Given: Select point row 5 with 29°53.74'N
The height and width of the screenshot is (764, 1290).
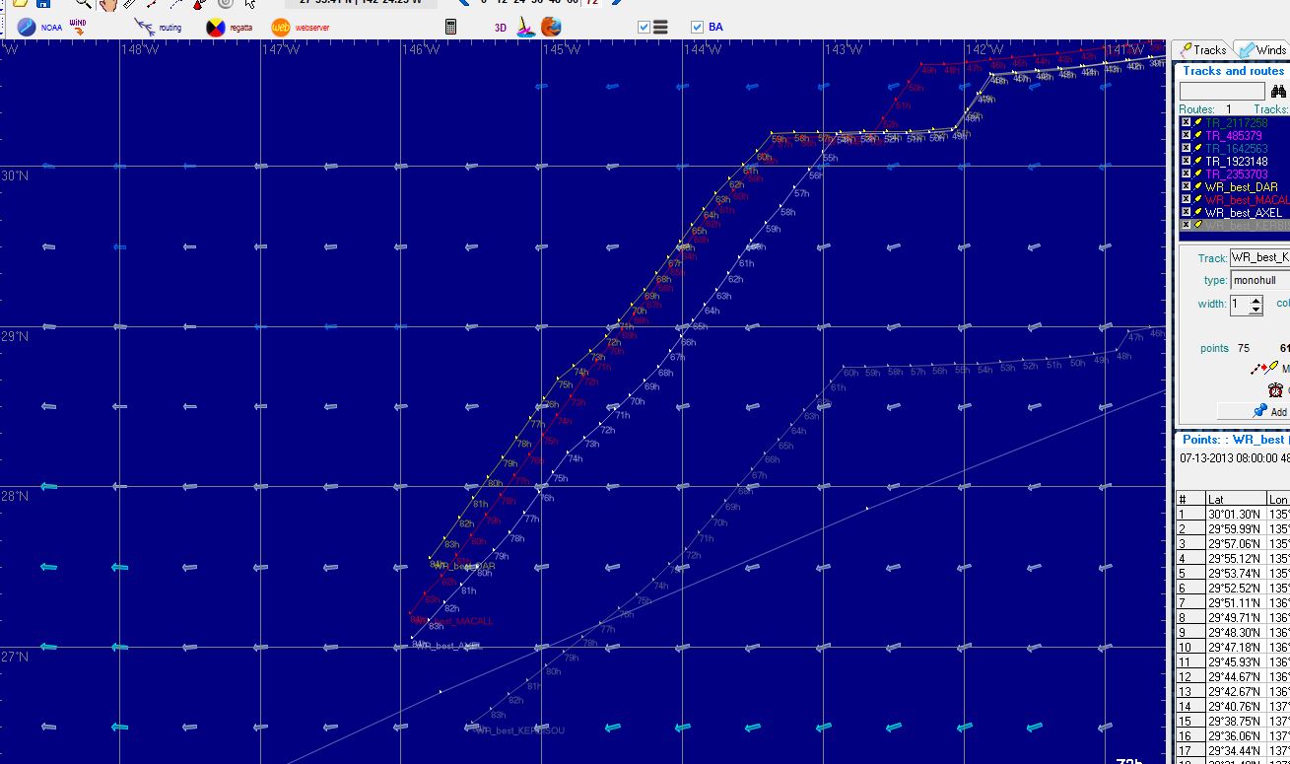Looking at the screenshot, I should click(x=1233, y=573).
